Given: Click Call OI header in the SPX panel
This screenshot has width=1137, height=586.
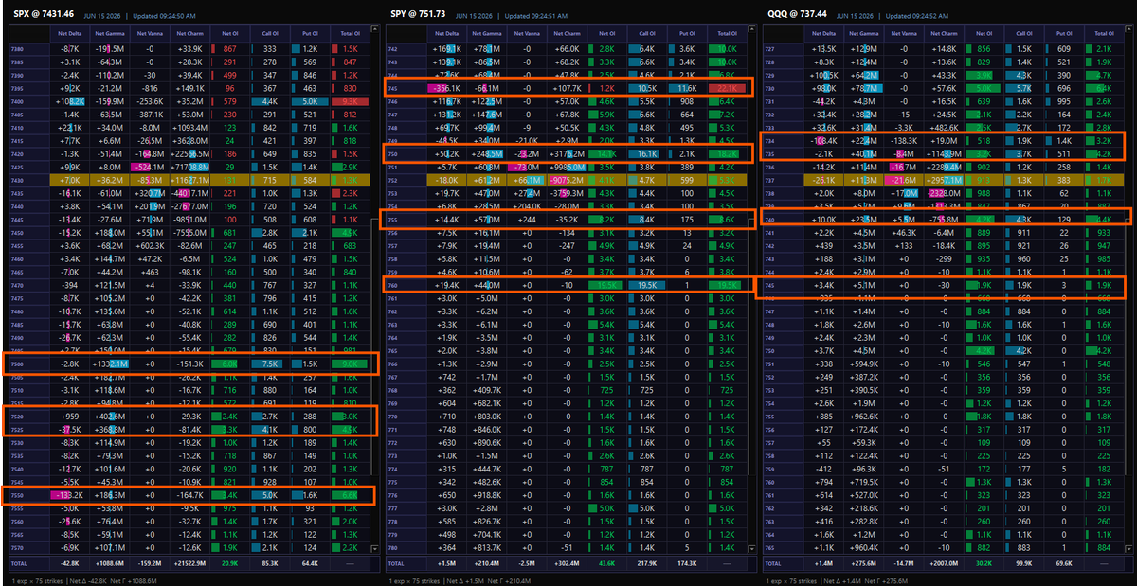Looking at the screenshot, I should coord(268,32).
